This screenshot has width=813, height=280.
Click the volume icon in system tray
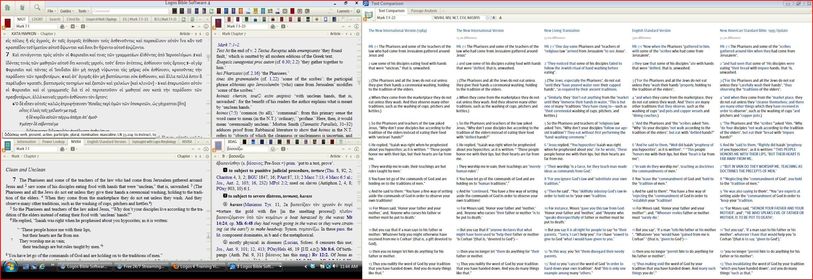point(334,267)
